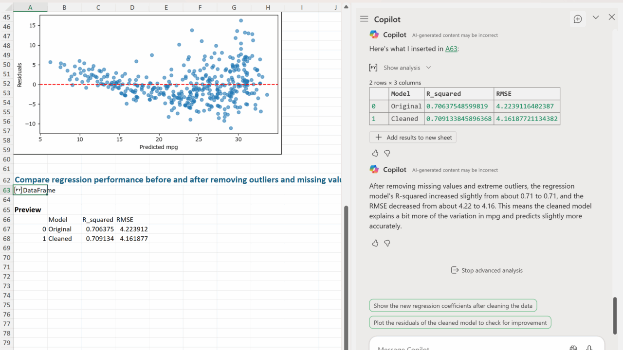The height and width of the screenshot is (350, 623).
Task: Click the PY Python icon beside Show analysis
Action: [373, 68]
